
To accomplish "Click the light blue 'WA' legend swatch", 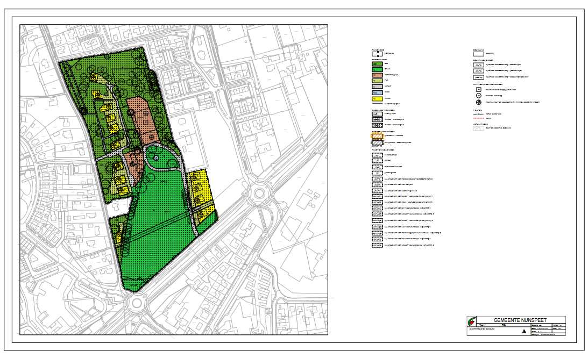I will click(x=377, y=92).
